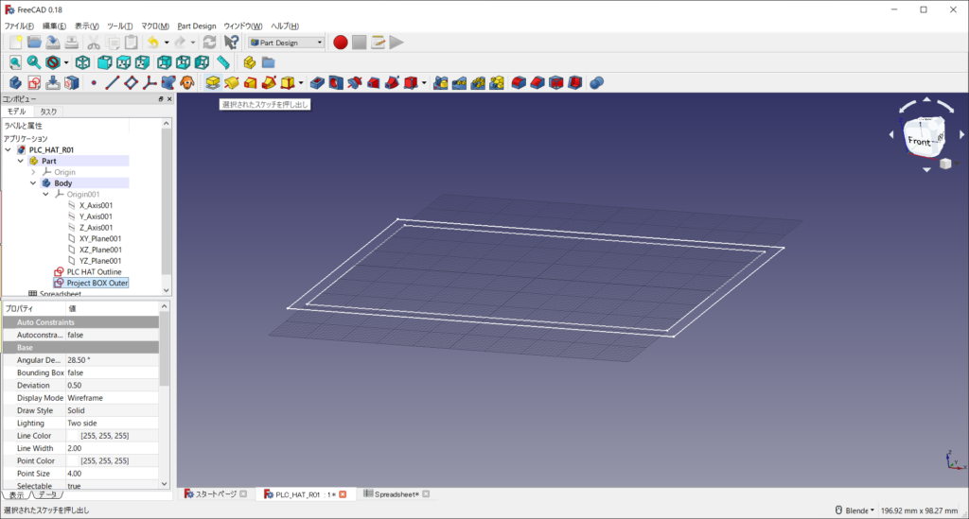
Task: Collapse the Body tree node
Action: 33,183
